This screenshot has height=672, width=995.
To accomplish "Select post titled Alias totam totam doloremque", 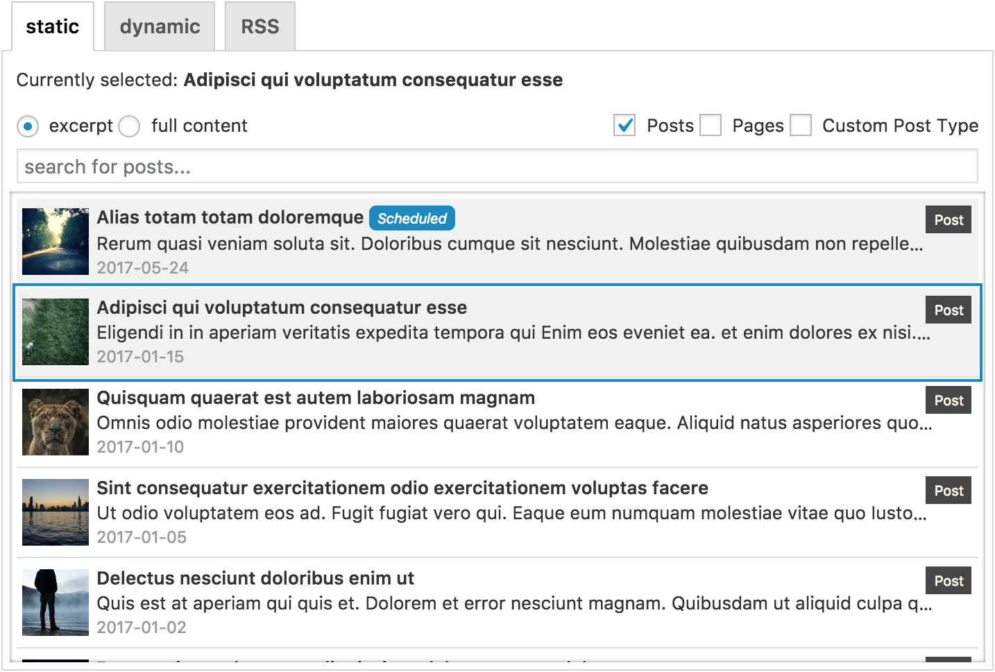I will click(x=230, y=218).
